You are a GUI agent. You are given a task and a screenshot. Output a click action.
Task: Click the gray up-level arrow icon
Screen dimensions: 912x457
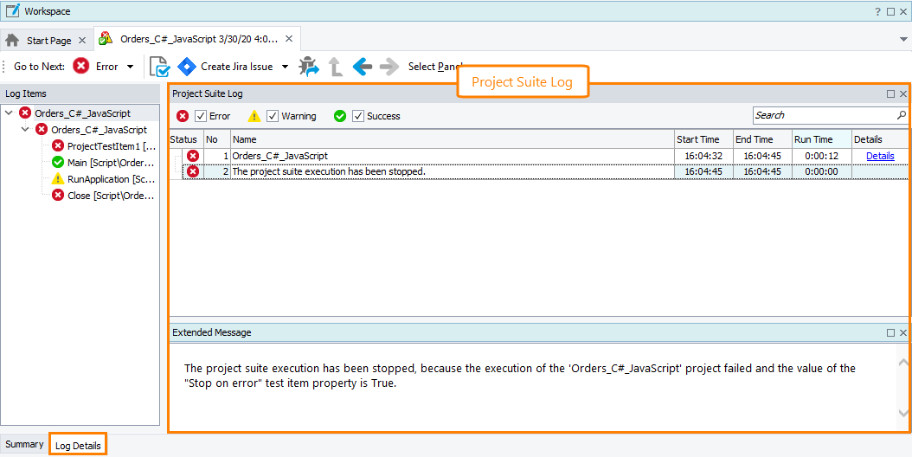click(336, 67)
